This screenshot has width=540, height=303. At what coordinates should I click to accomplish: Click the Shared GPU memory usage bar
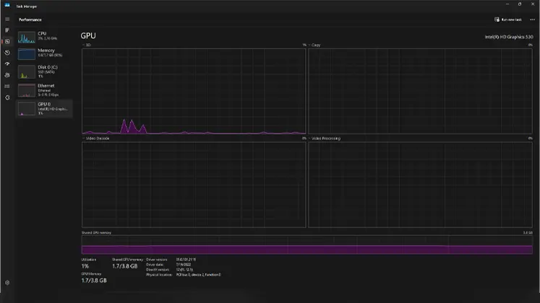pyautogui.click(x=307, y=245)
